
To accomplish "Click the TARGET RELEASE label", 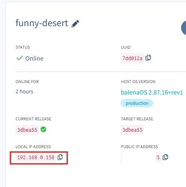I will [x=137, y=119].
